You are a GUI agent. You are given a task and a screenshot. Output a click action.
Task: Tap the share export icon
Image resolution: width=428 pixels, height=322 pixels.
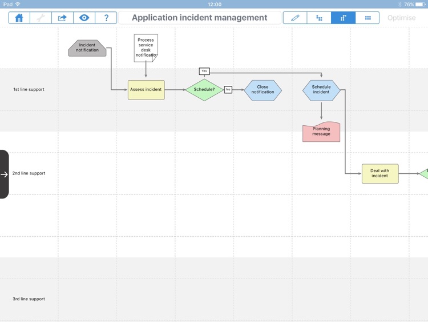[x=62, y=18]
